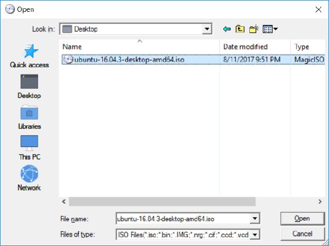Go up one folder level
The image size is (329, 246).
[240, 29]
